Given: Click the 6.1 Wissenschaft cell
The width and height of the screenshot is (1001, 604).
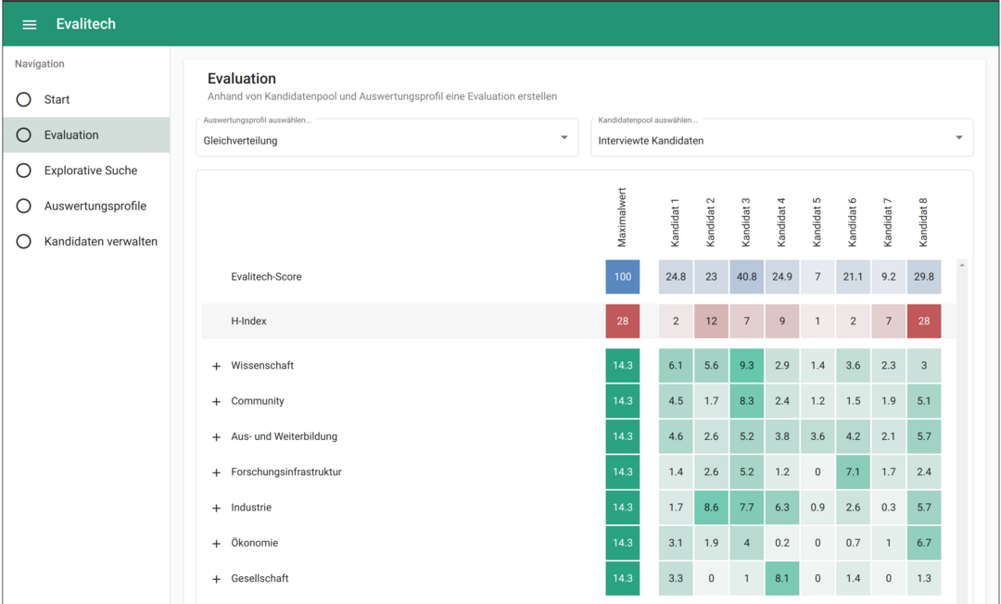Looking at the screenshot, I should pos(676,366).
